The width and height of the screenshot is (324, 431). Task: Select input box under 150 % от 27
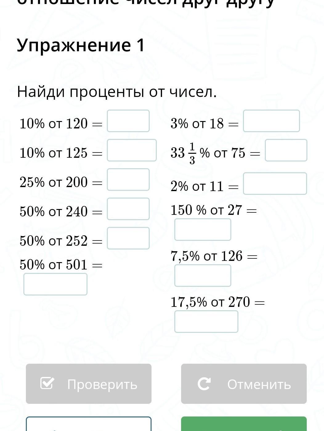[x=203, y=230]
